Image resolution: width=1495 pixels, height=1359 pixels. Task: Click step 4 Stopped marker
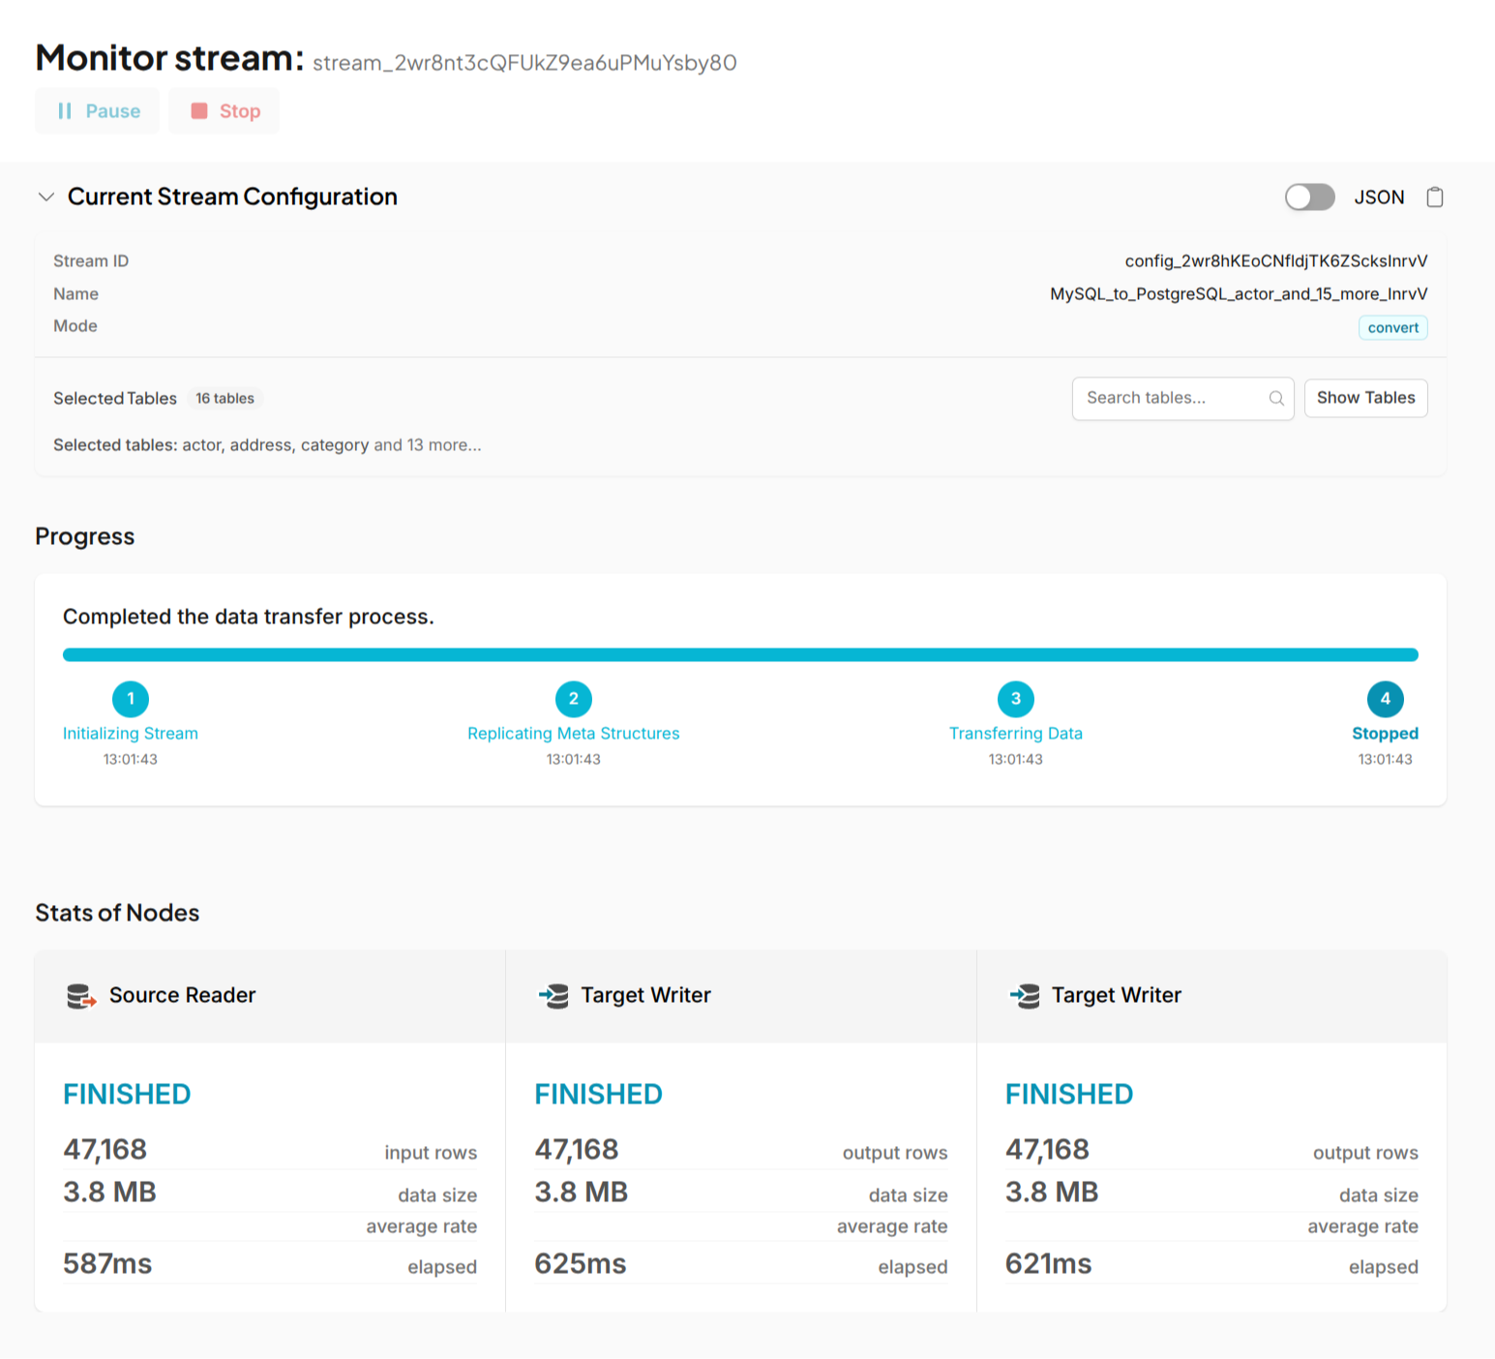point(1385,699)
